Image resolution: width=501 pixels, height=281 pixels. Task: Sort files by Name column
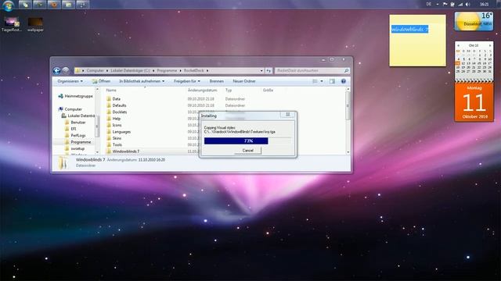(111, 91)
